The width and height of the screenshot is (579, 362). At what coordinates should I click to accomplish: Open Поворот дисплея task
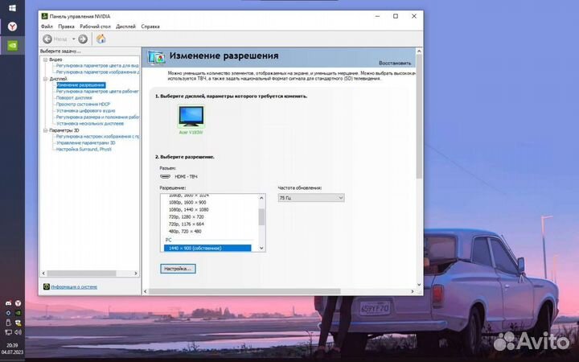tap(74, 98)
